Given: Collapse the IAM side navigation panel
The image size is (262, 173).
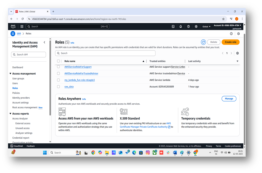Looking at the screenshot, I should point(44,42).
